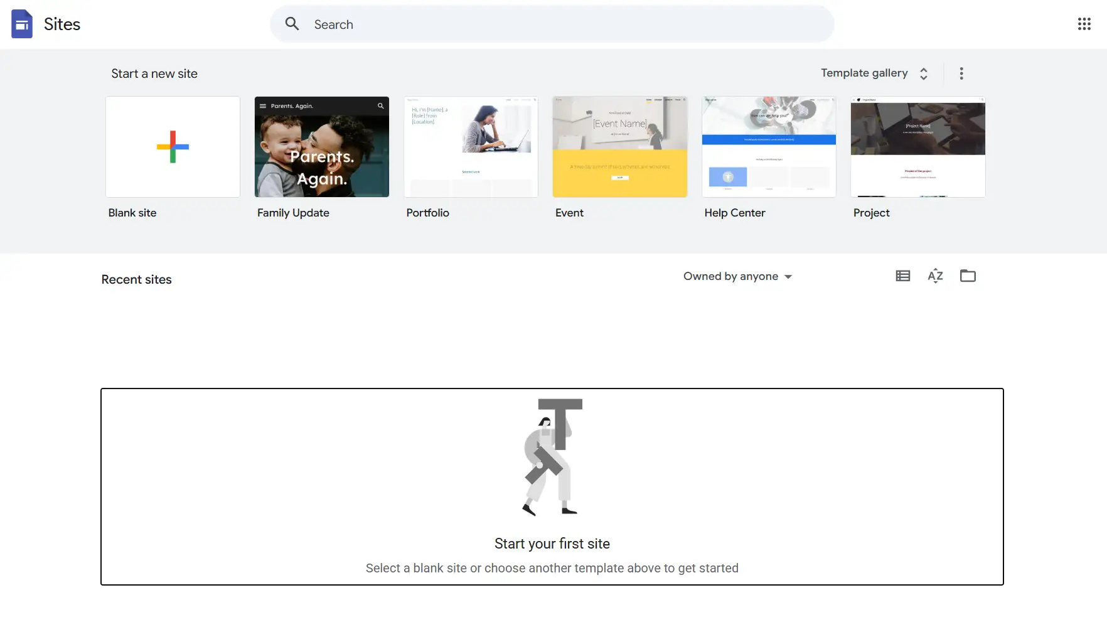1107x627 pixels.
Task: Select the Project template thumbnail
Action: pos(918,147)
